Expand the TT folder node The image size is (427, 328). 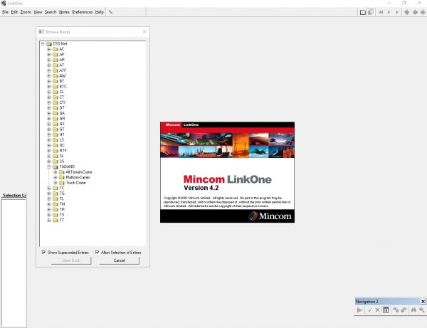pos(48,220)
